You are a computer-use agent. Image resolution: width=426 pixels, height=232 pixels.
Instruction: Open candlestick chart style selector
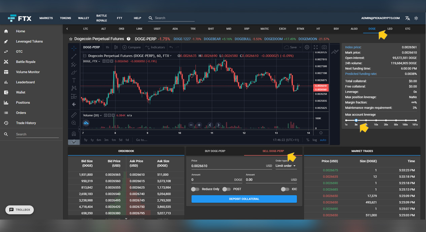point(116,47)
